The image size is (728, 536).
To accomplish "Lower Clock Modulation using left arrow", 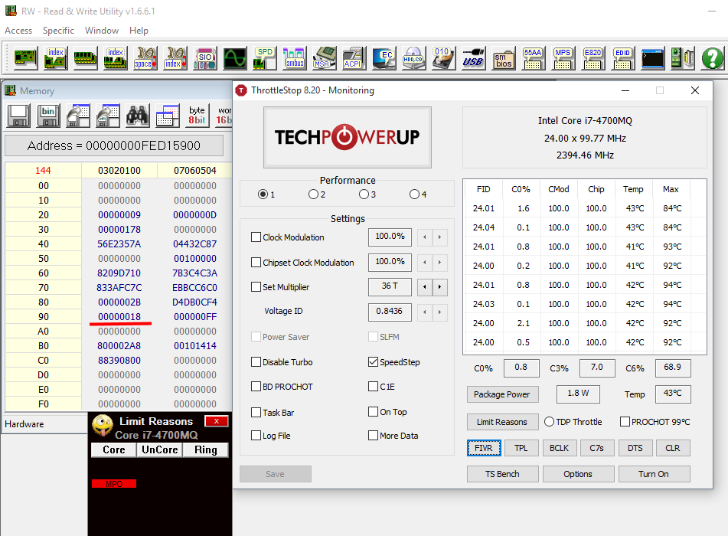I will point(425,237).
